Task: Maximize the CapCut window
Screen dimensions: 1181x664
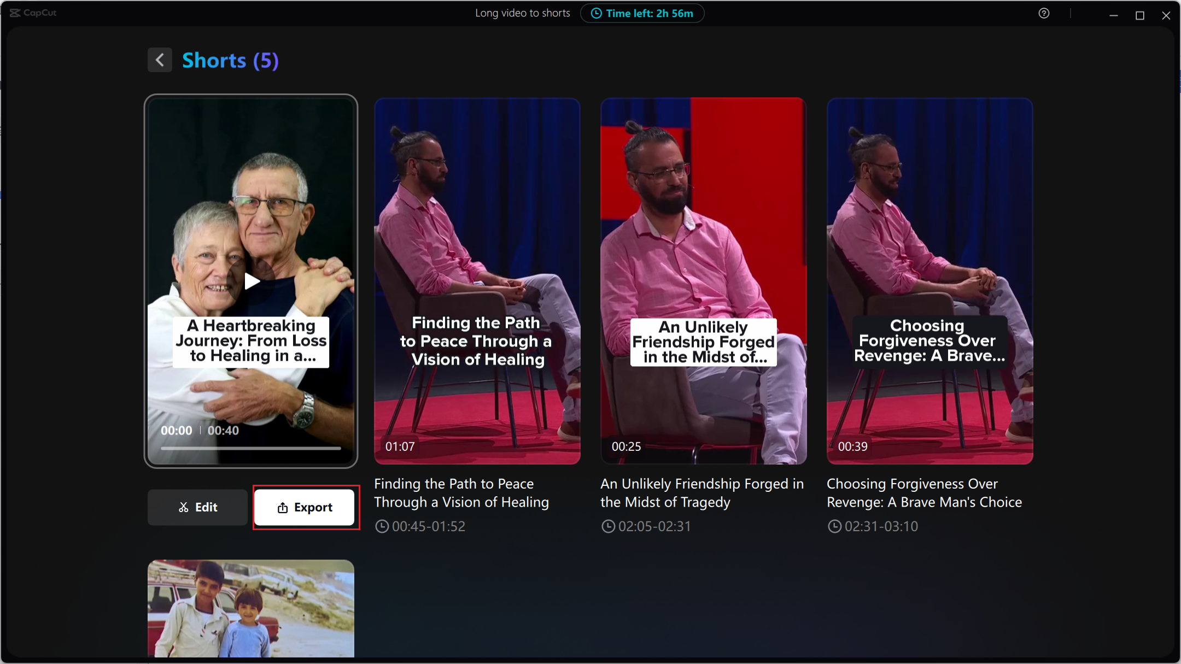Action: pyautogui.click(x=1140, y=15)
